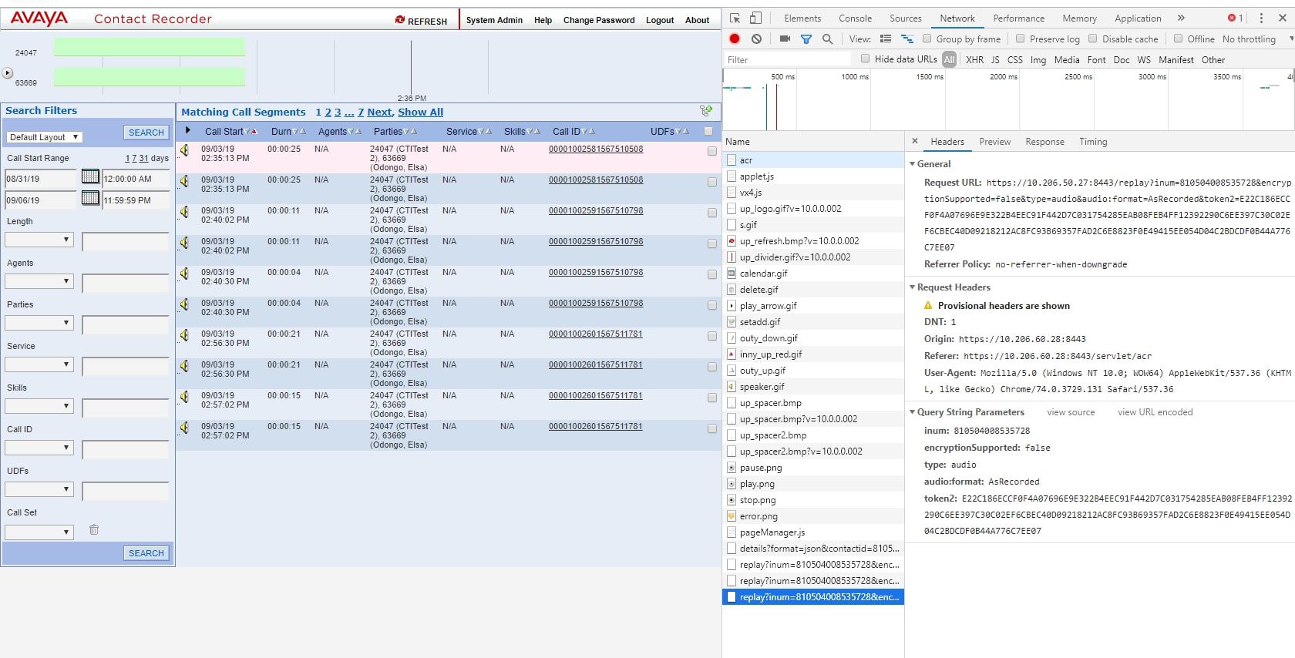Toggle the DevTools device toolbar icon
This screenshot has width=1295, height=658.
click(x=755, y=18)
